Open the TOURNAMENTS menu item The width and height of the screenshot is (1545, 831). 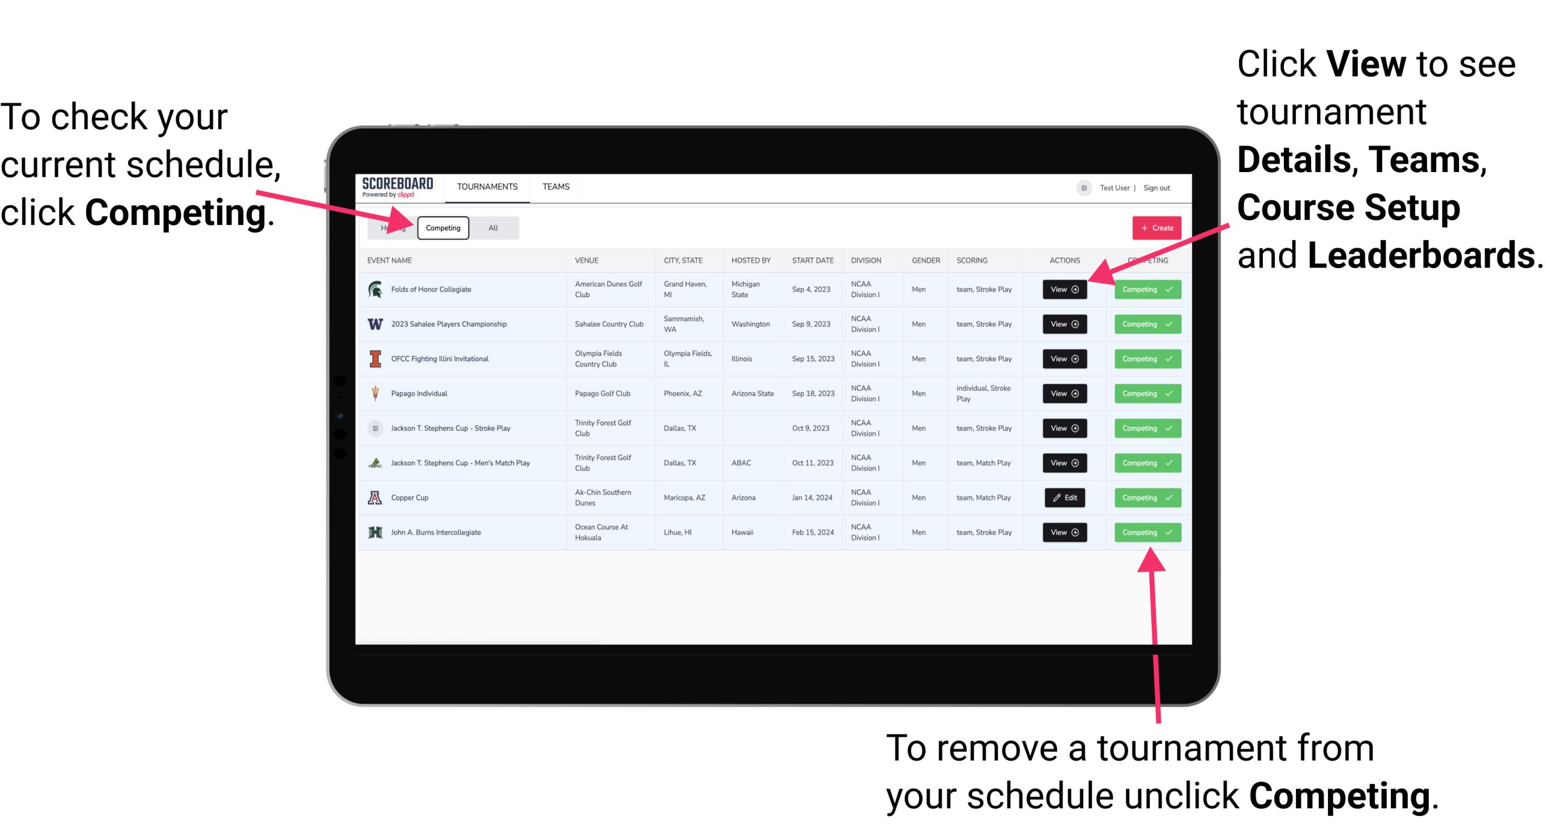click(x=488, y=186)
